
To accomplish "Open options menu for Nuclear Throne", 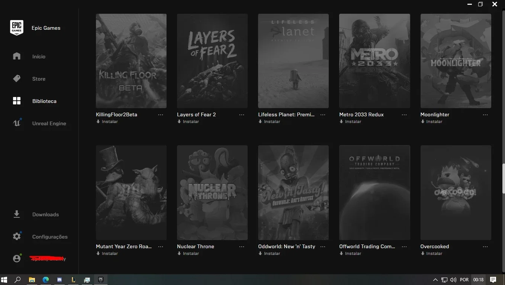I will (x=242, y=247).
